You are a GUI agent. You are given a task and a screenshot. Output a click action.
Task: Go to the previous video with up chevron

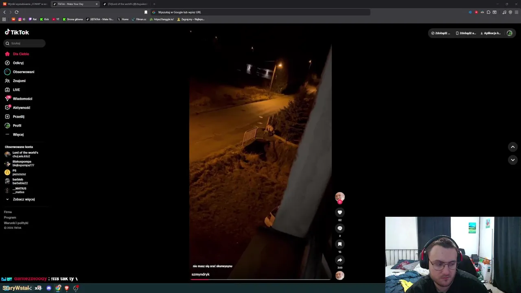pyautogui.click(x=513, y=147)
